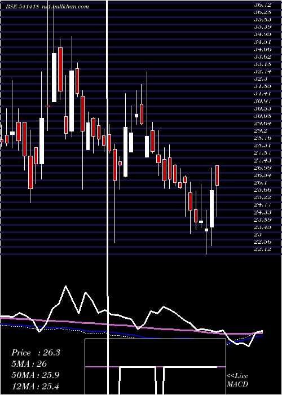This screenshot has width=282, height=395.
Task: Click the tall white candle below 34.06
Action: click(x=54, y=78)
